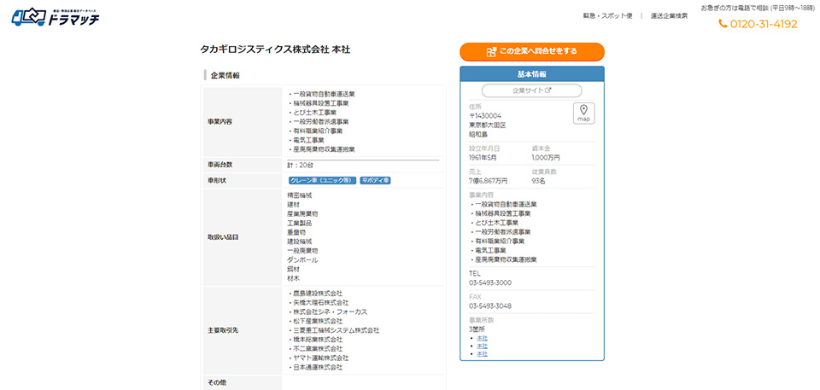Screen dimensions: 820x390
Task: Click address line 昭和島
Action: [478, 135]
